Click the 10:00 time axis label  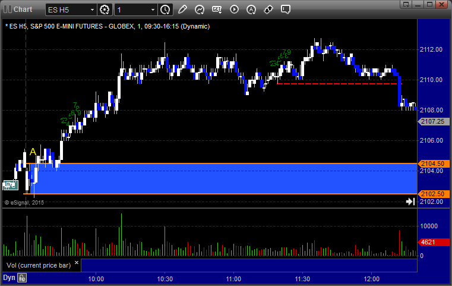tap(96, 279)
